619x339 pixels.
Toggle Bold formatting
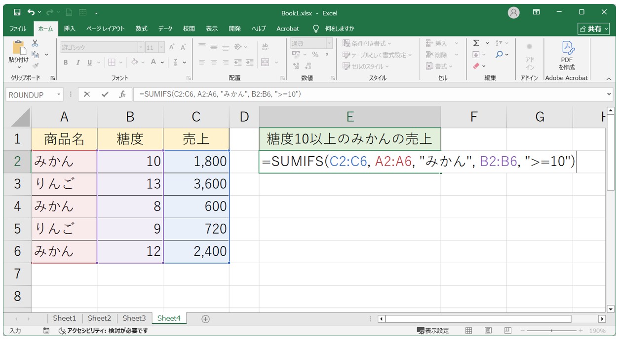[x=66, y=63]
